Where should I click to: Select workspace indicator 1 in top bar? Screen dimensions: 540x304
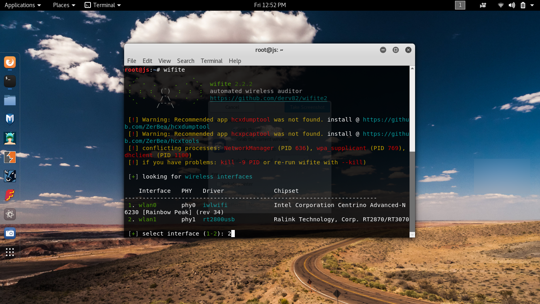tap(460, 5)
